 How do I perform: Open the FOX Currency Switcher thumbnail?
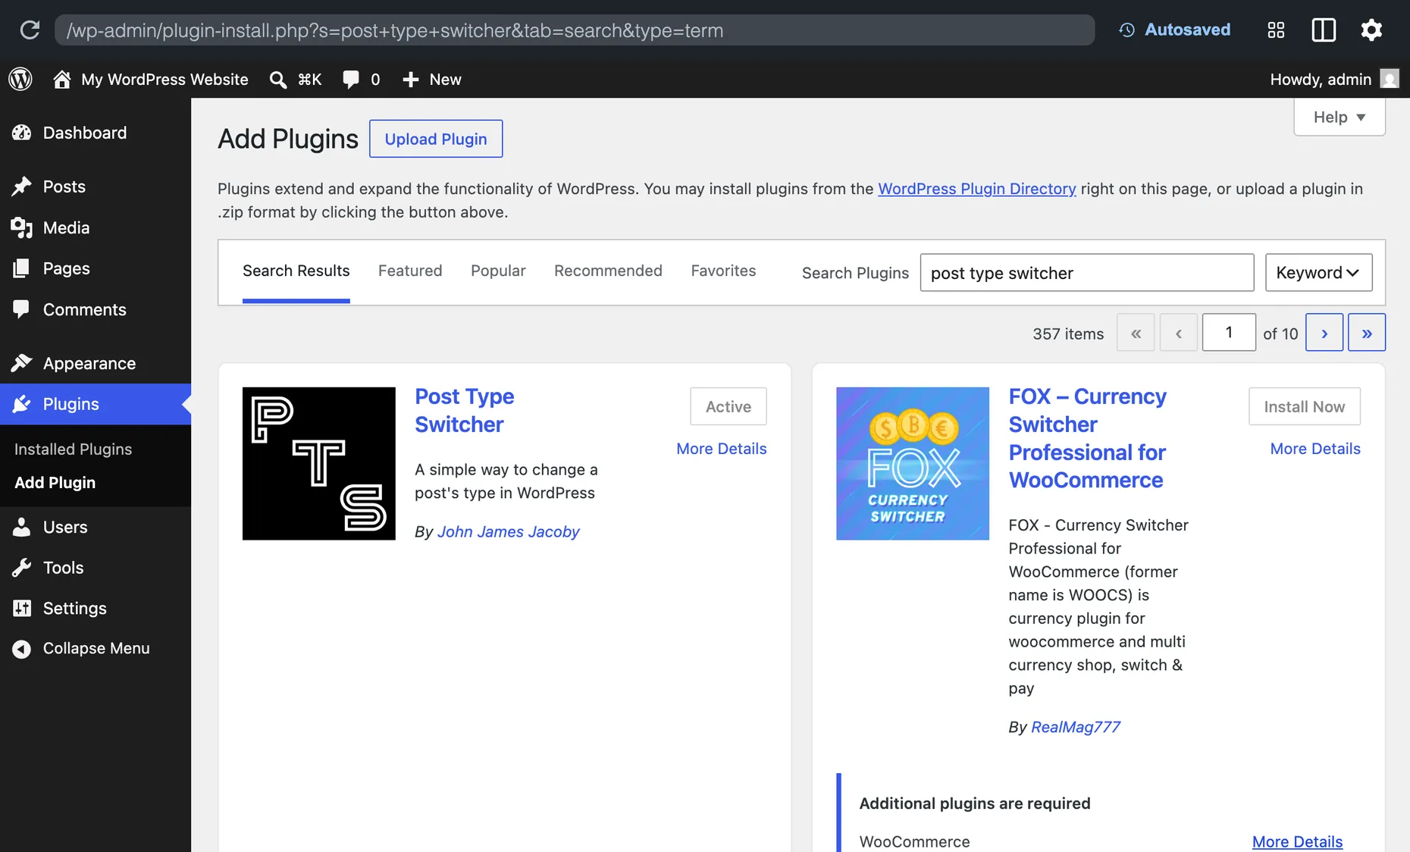tap(913, 464)
